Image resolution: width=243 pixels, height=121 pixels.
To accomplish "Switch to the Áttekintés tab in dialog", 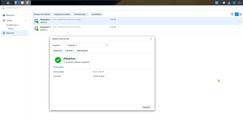I will click(58, 51).
